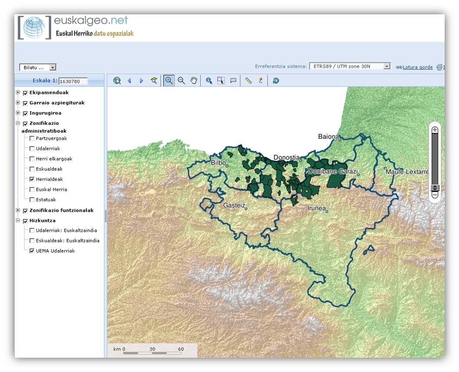Click the refresh map icon

[276, 81]
